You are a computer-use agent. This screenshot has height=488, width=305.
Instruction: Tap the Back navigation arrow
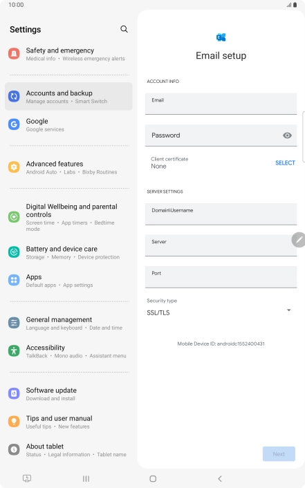pyautogui.click(x=220, y=478)
